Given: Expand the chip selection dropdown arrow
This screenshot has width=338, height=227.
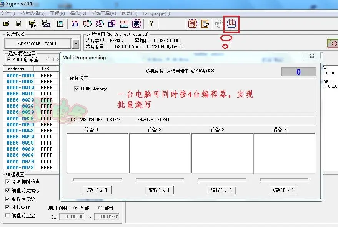Looking at the screenshot, I should click(76, 44).
